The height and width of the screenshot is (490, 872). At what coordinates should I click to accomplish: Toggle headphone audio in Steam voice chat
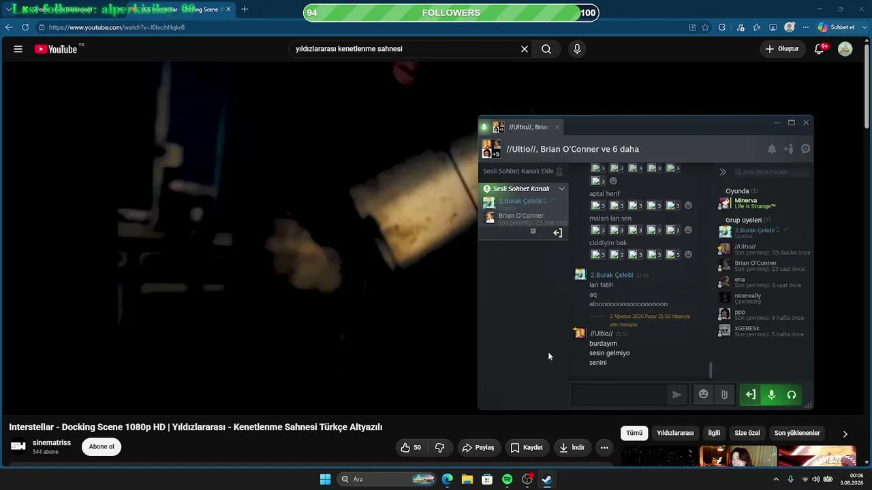(792, 395)
